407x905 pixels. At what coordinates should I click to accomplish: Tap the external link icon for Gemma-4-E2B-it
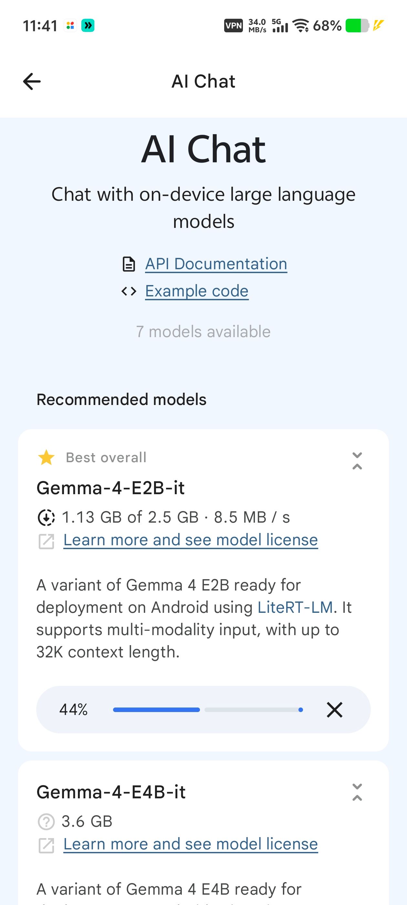pyautogui.click(x=46, y=541)
